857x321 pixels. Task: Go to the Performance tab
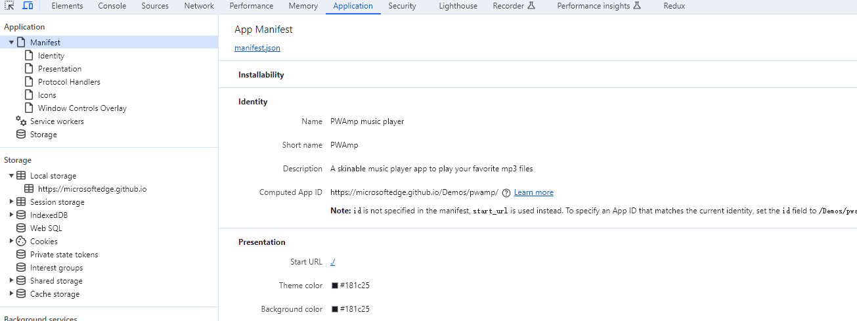point(252,6)
